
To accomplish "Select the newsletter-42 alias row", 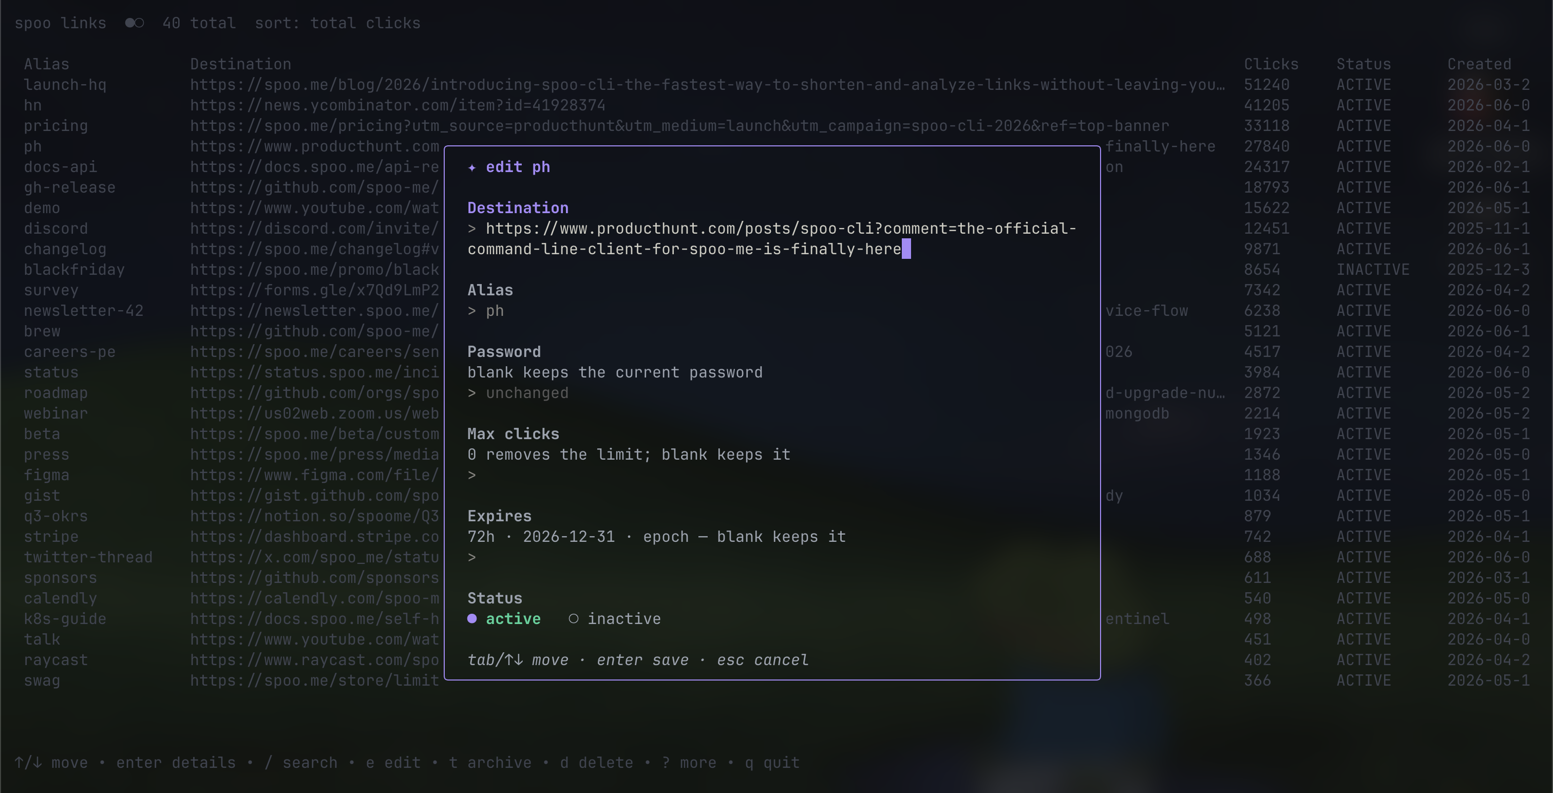I will coord(83,311).
